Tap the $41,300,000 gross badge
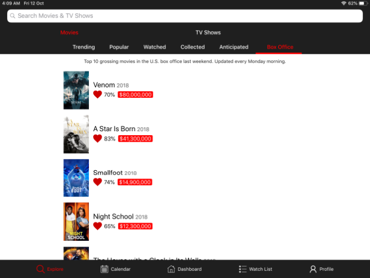This screenshot has width=370, height=278. (x=136, y=138)
